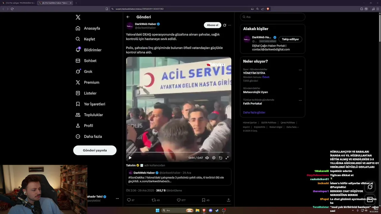Screen dimensions: 381x214
Task: Open options for Fatih Portakal trend
Action: pos(300,100)
